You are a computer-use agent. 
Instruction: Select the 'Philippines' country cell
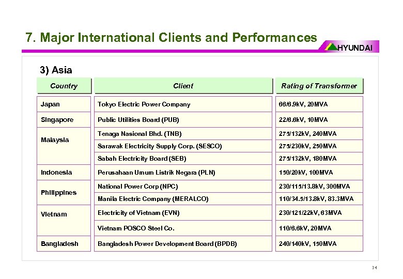(x=64, y=192)
